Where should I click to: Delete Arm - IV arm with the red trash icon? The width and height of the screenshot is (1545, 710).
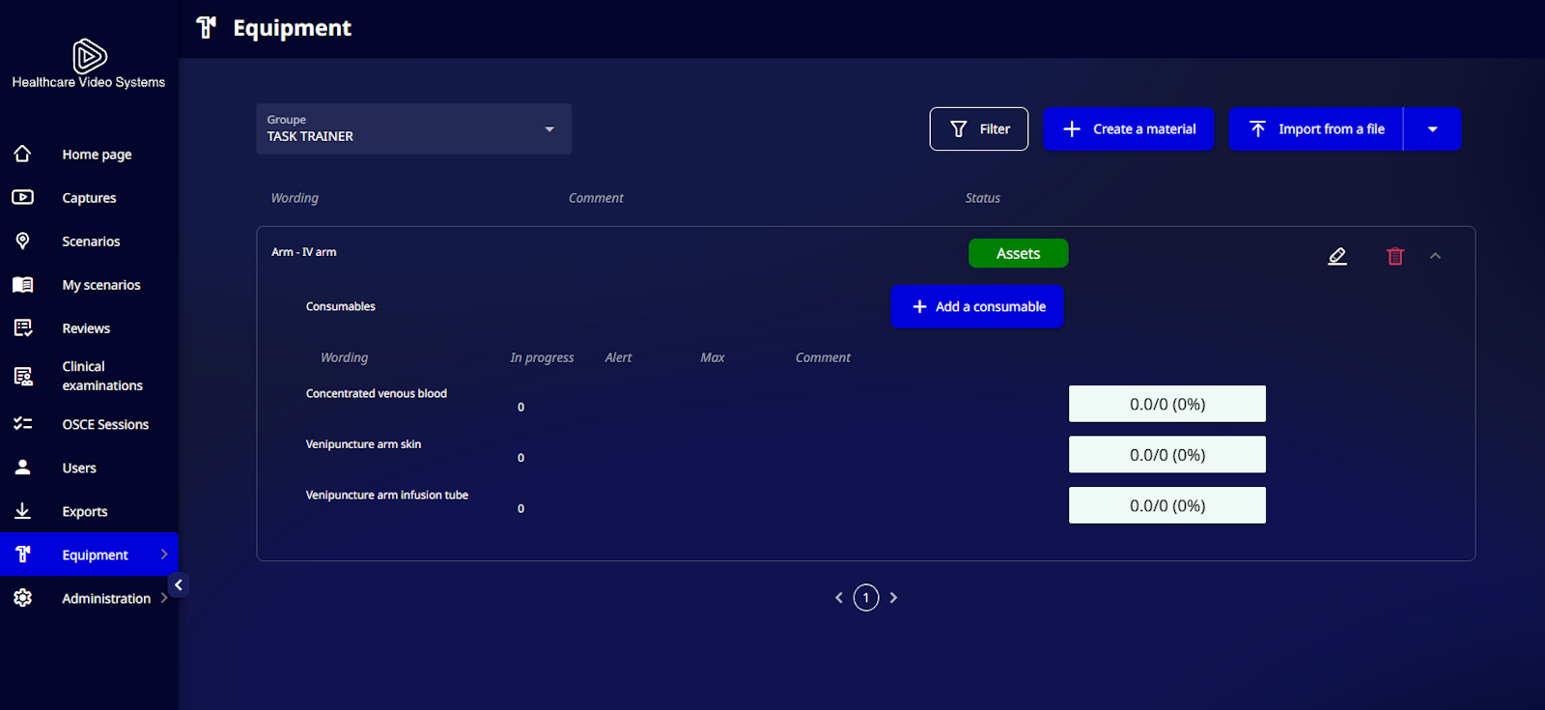click(1395, 256)
